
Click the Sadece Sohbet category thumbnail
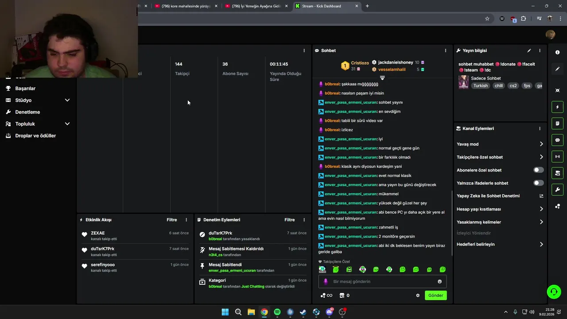pyautogui.click(x=463, y=82)
